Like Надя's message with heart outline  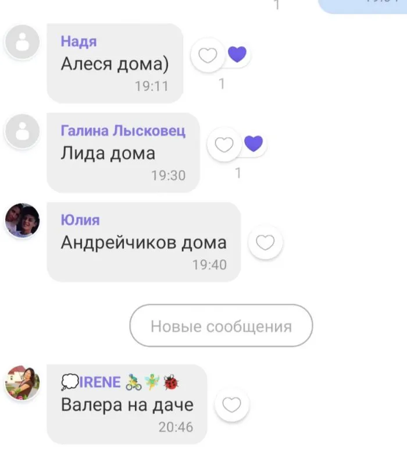[x=208, y=55]
